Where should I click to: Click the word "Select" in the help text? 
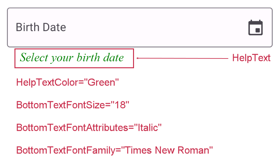(34, 58)
